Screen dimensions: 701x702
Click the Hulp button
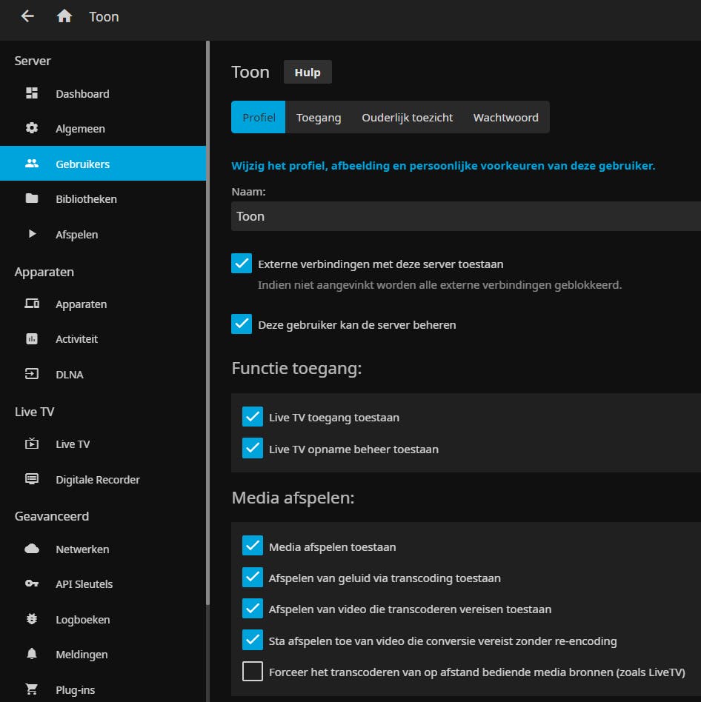(308, 73)
